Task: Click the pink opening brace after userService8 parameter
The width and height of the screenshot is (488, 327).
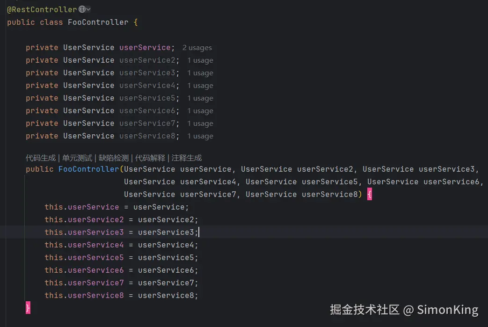Action: 369,195
